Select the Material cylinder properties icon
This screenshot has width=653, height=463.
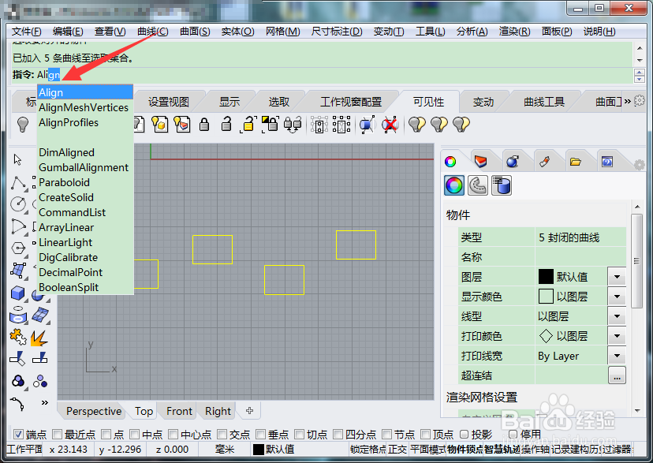point(502,185)
